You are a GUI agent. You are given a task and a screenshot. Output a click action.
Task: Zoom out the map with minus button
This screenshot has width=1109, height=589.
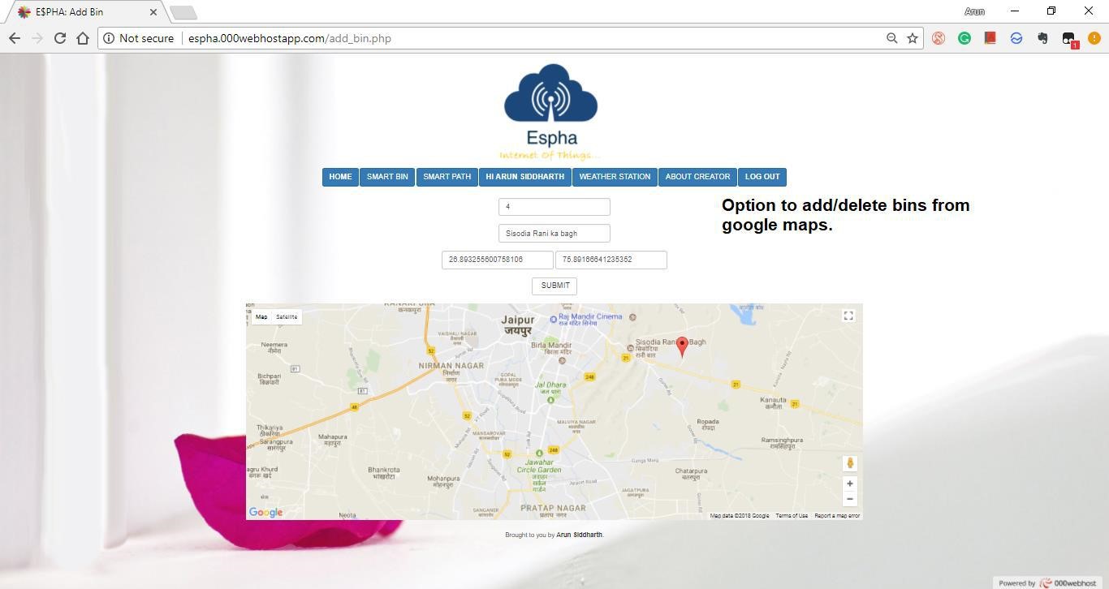(850, 499)
